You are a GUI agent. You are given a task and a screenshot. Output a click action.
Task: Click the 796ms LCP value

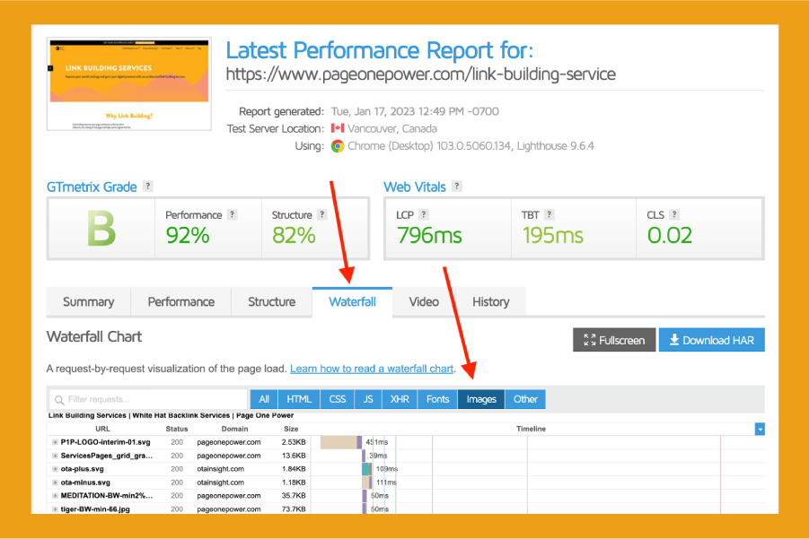[429, 236]
